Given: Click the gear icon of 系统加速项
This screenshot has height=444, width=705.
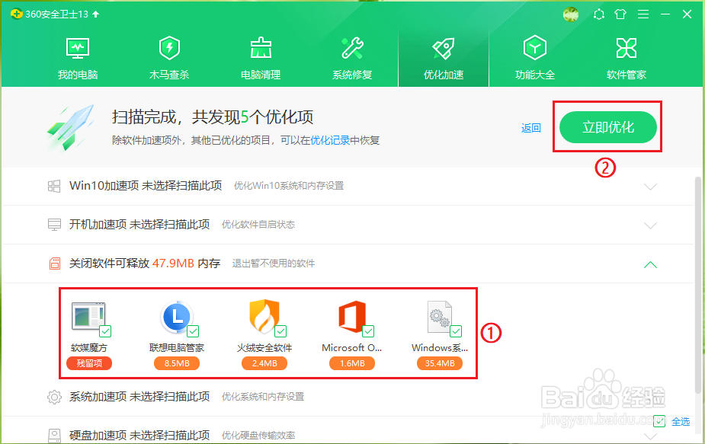Looking at the screenshot, I should point(54,397).
